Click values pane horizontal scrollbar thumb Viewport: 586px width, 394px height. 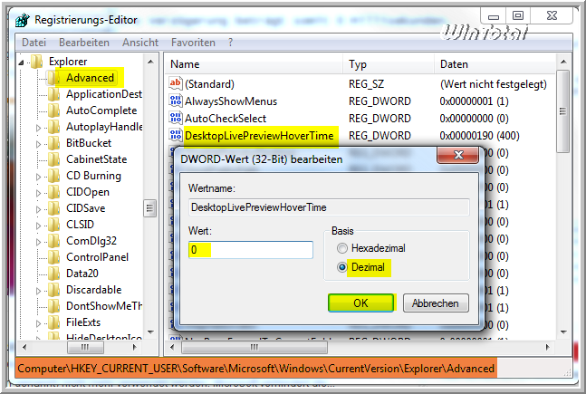point(255,347)
